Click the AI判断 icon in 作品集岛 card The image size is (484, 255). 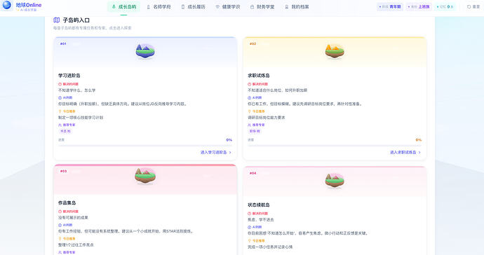point(60,225)
